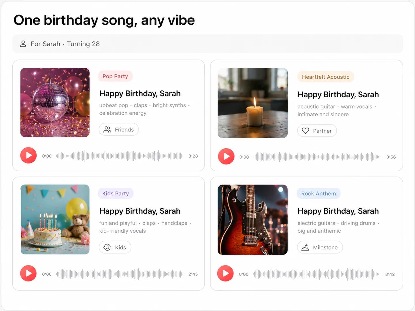Screen dimensions: 415x311
Task: Click the two-people Friends icon
Action: coord(107,130)
